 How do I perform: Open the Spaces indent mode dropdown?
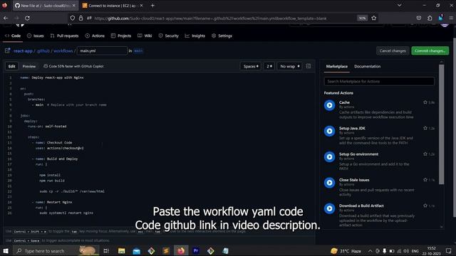[x=250, y=66]
